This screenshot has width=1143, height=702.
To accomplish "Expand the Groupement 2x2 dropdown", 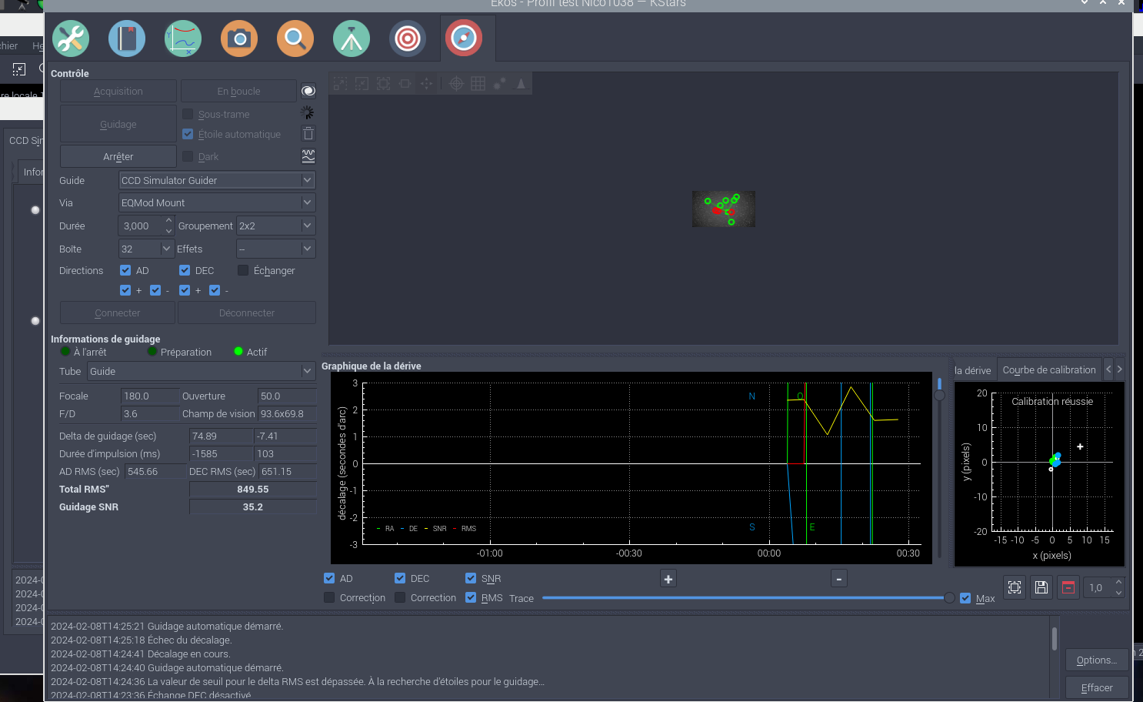I will coord(275,226).
